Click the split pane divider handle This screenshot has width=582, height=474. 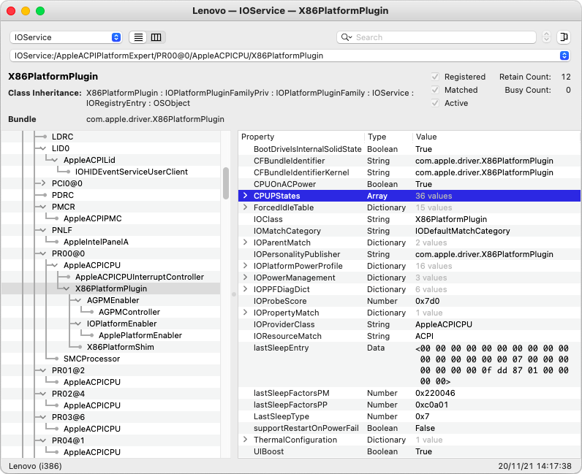(x=234, y=294)
